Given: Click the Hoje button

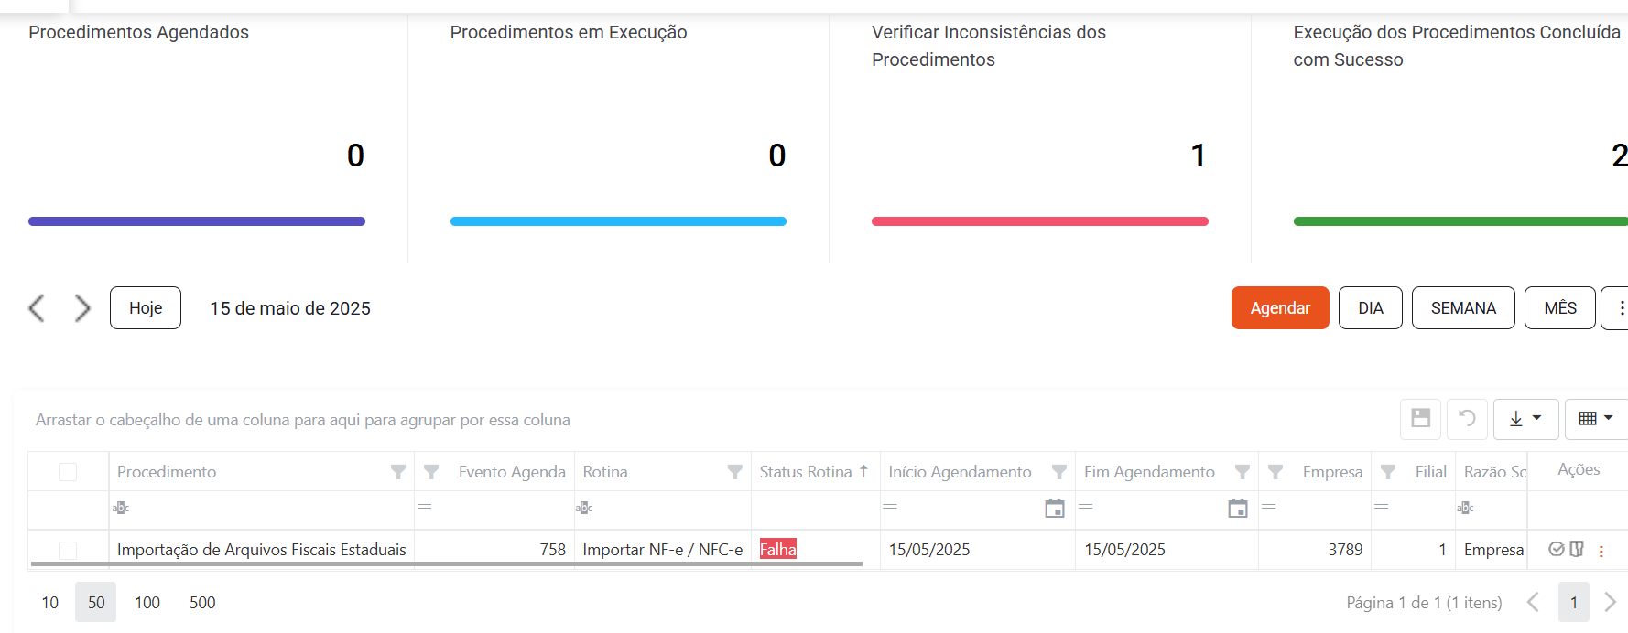Looking at the screenshot, I should coord(146,308).
